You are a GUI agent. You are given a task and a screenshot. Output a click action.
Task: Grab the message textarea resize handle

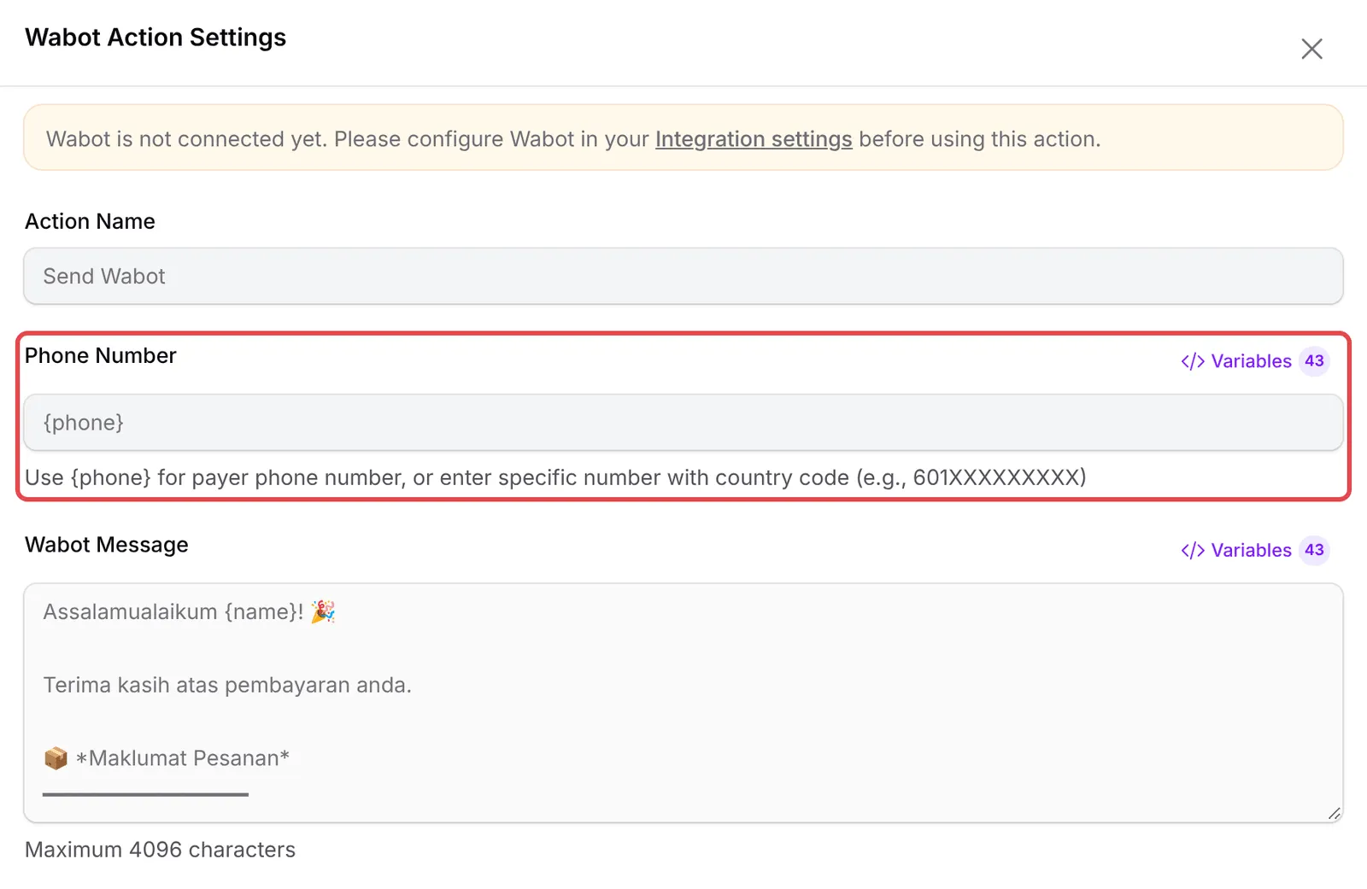pos(1334,813)
